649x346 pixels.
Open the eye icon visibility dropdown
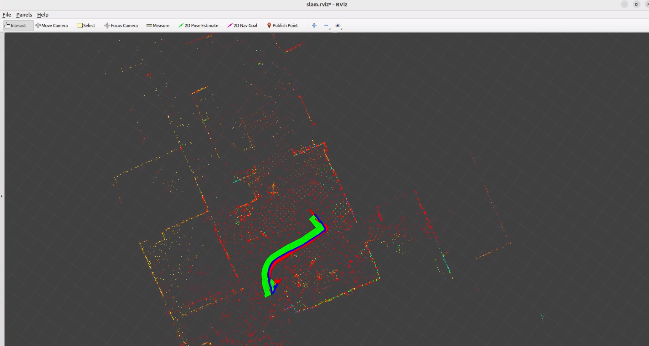click(338, 26)
